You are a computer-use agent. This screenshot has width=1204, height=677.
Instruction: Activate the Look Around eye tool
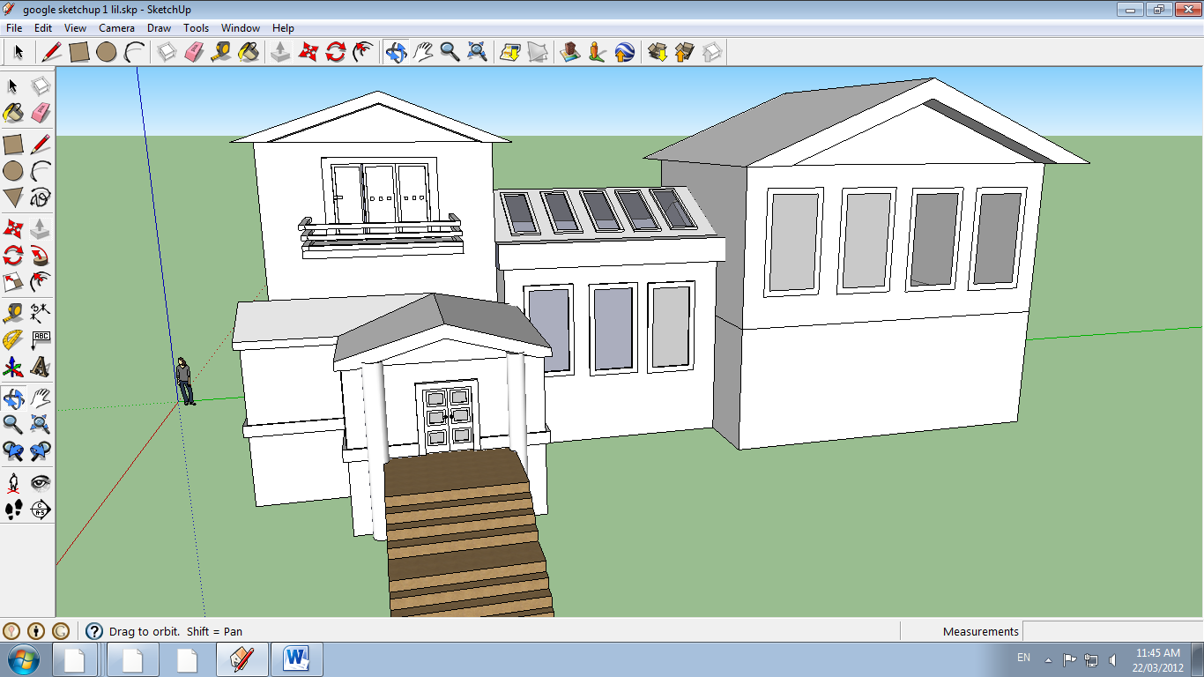(x=41, y=483)
